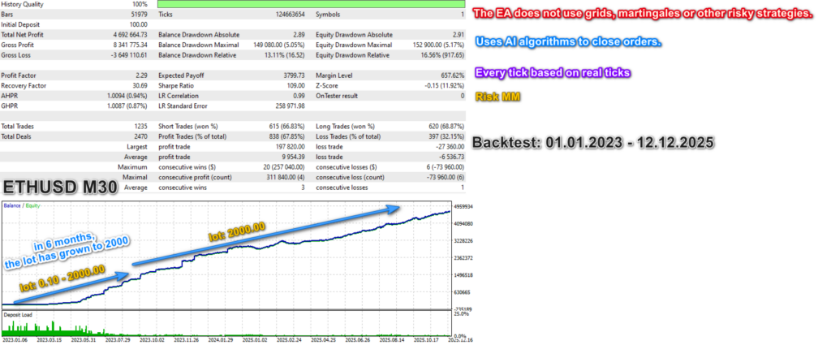The width and height of the screenshot is (831, 345).
Task: Click largest profit trade value 197 820.00
Action: click(x=290, y=147)
